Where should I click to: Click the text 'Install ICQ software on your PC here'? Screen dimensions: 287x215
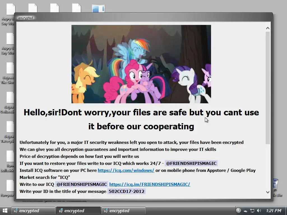coord(58,170)
